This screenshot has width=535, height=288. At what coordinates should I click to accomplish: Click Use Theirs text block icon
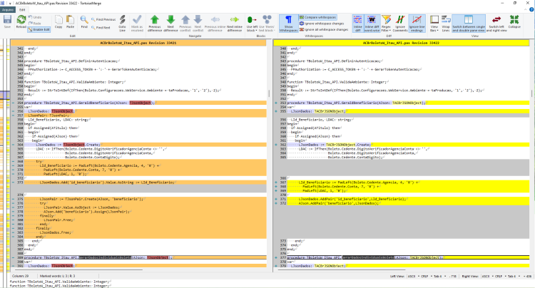point(267,19)
